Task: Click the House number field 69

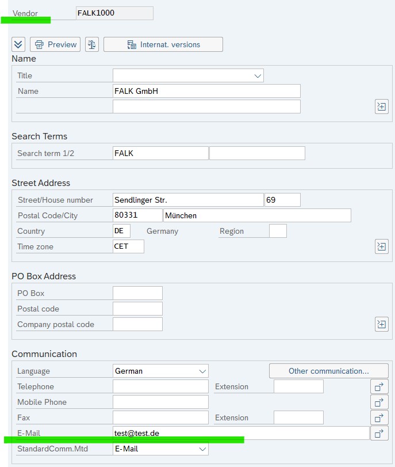Action: (282, 200)
